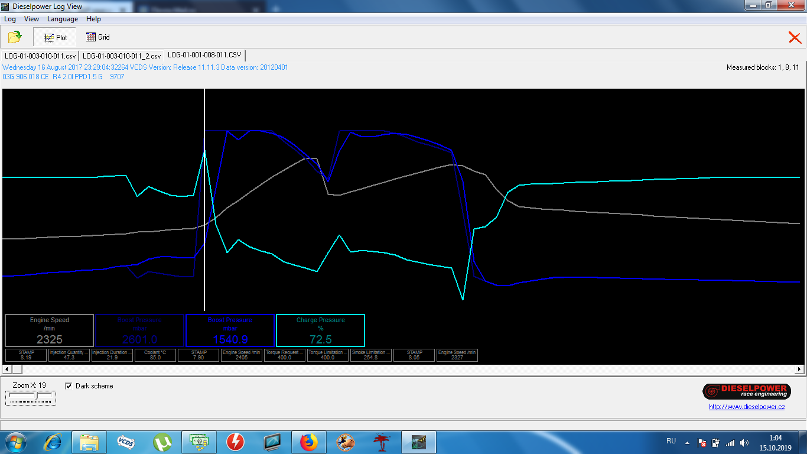Open the dieselpower.cz link
The height and width of the screenshot is (454, 807).
click(747, 407)
